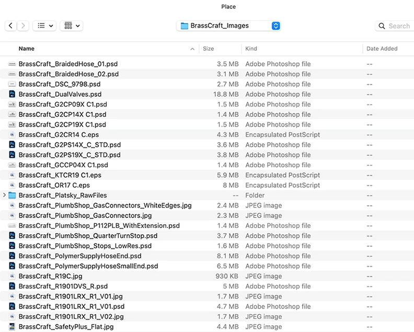Screen dimensions: 414x332
Task: Select file BrassCraft_PlumbShop_P112PLB_WithExtension.psd
Action: coord(99,225)
